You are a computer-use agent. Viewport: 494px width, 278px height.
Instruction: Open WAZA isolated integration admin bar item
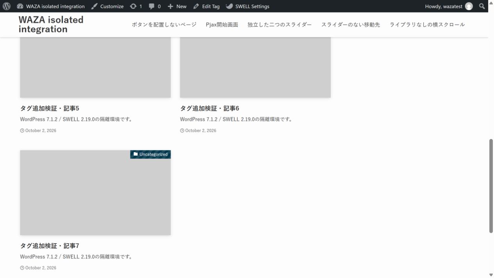point(51,6)
